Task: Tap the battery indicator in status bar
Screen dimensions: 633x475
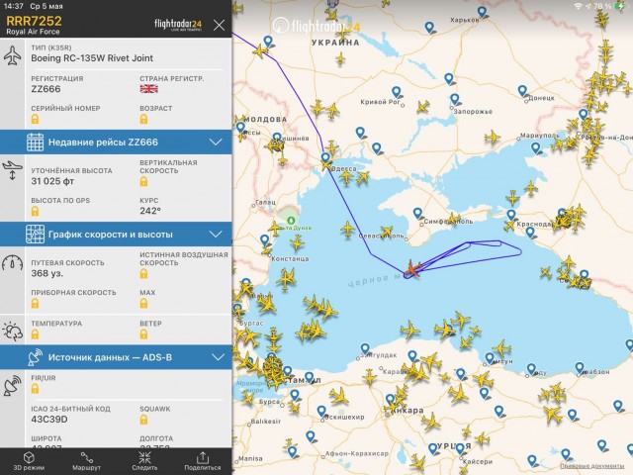Action: [x=620, y=6]
